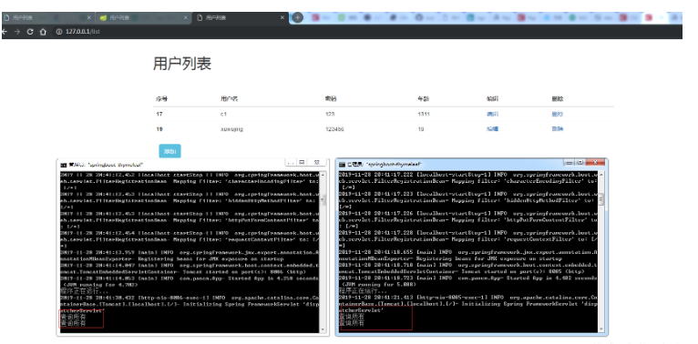Edit the xuwujing user row

click(492, 129)
